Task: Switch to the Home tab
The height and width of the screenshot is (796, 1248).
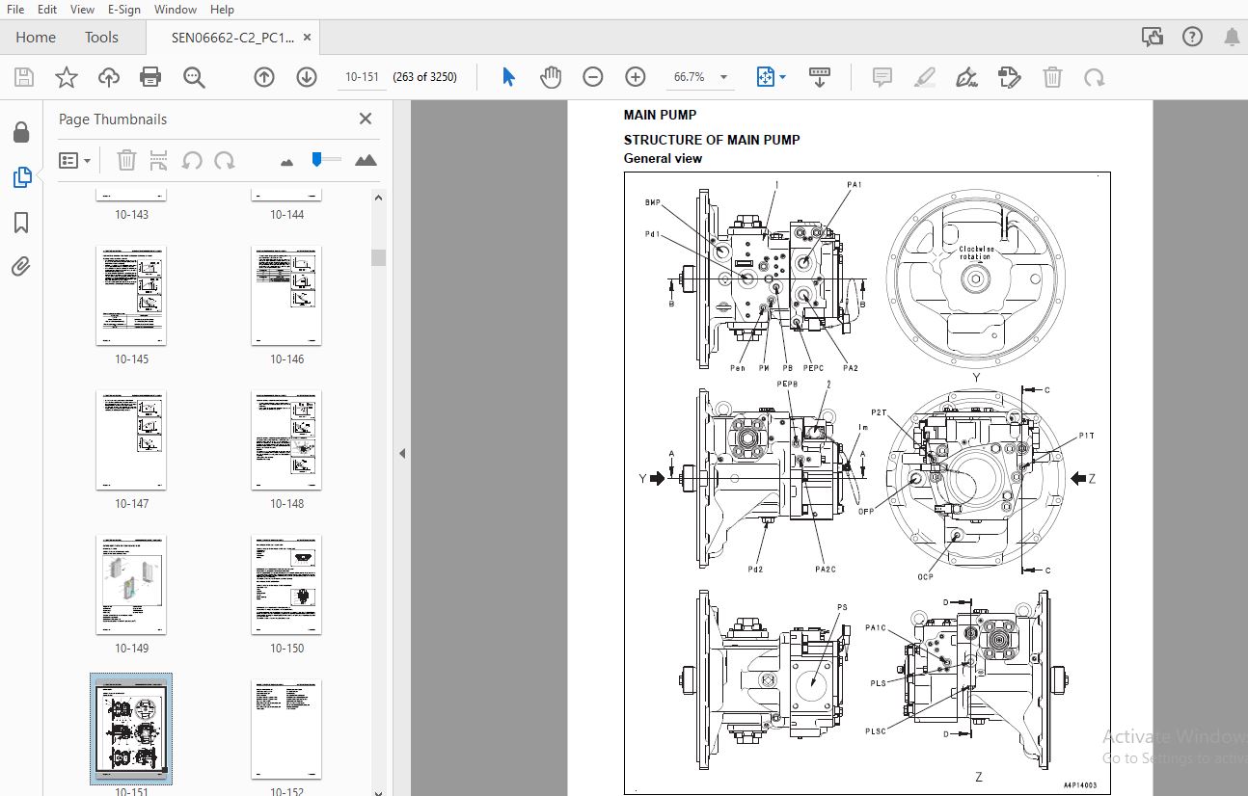Action: [36, 38]
